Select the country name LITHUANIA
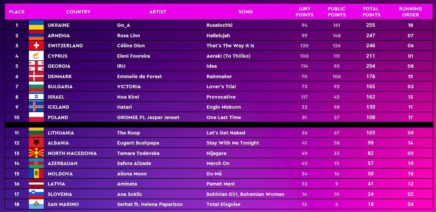This screenshot has width=436, height=212. pos(61,133)
